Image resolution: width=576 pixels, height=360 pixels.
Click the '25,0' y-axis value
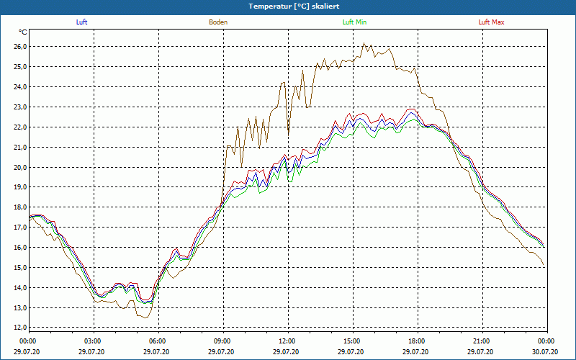click(20, 67)
